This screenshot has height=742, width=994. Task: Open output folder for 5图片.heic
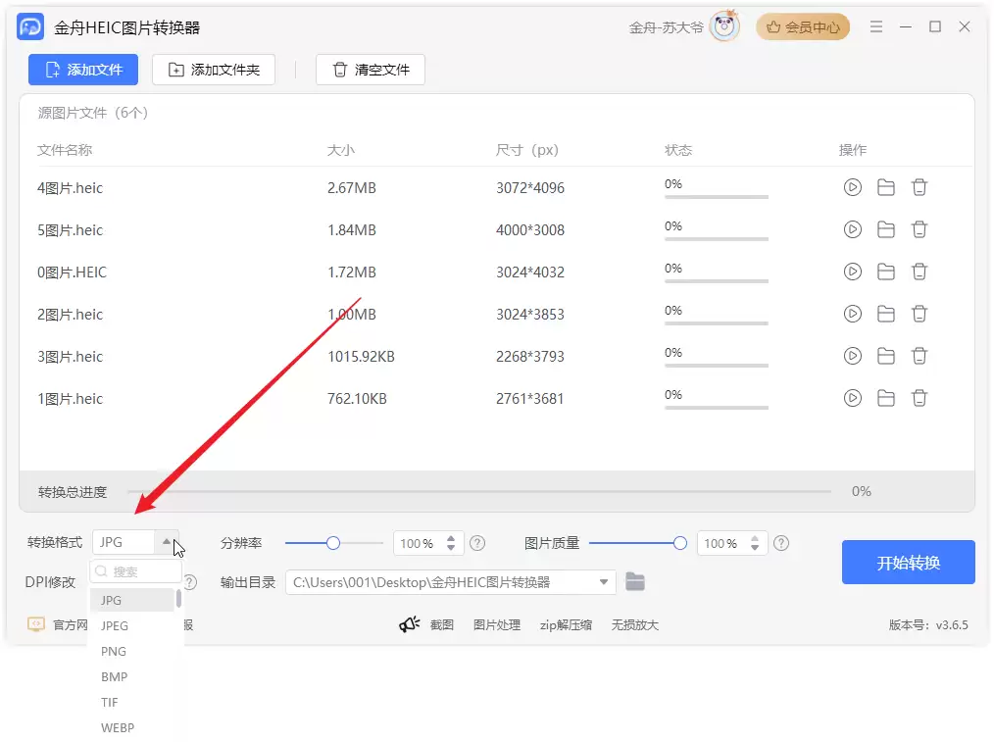[x=885, y=229]
